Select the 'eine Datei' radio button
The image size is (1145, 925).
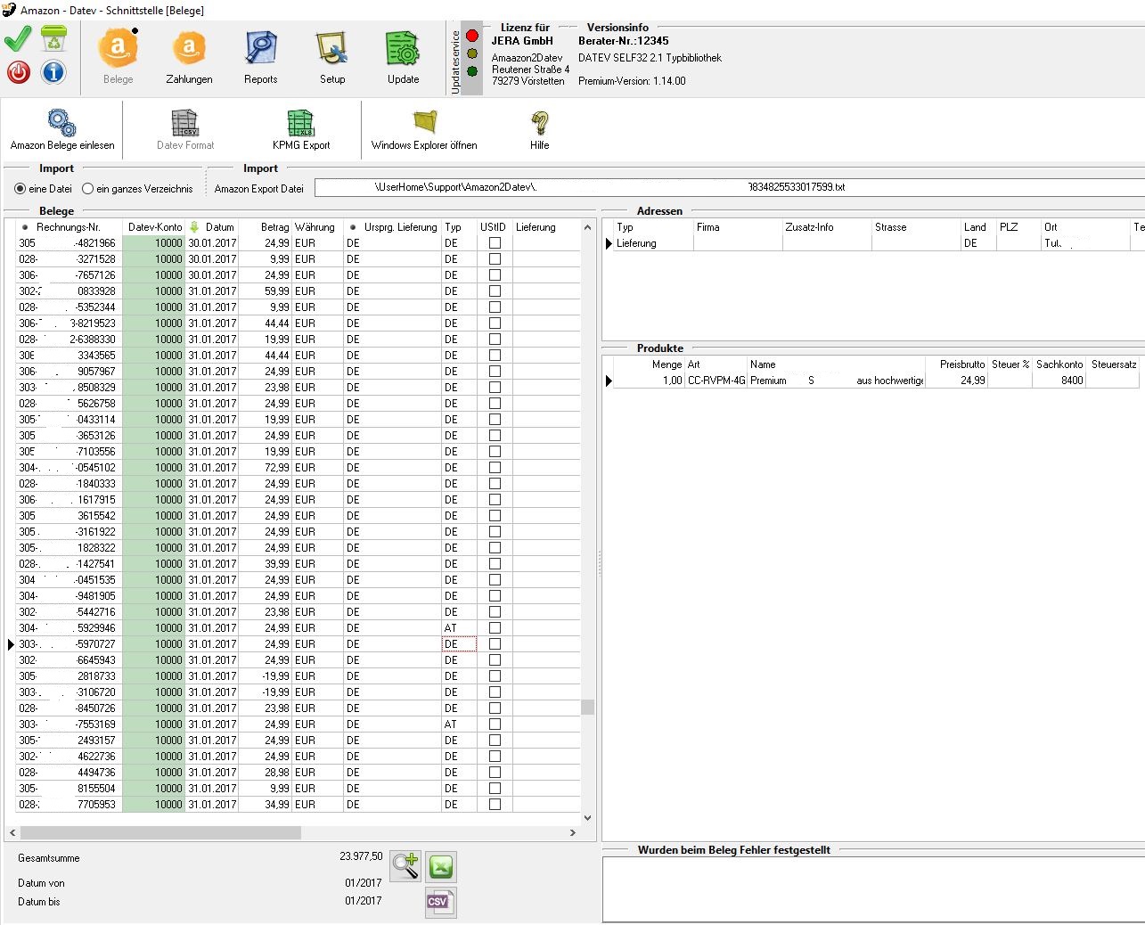pos(20,189)
